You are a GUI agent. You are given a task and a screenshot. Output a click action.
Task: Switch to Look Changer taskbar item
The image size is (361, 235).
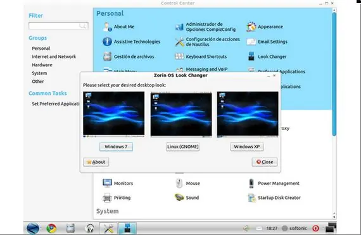127,228
